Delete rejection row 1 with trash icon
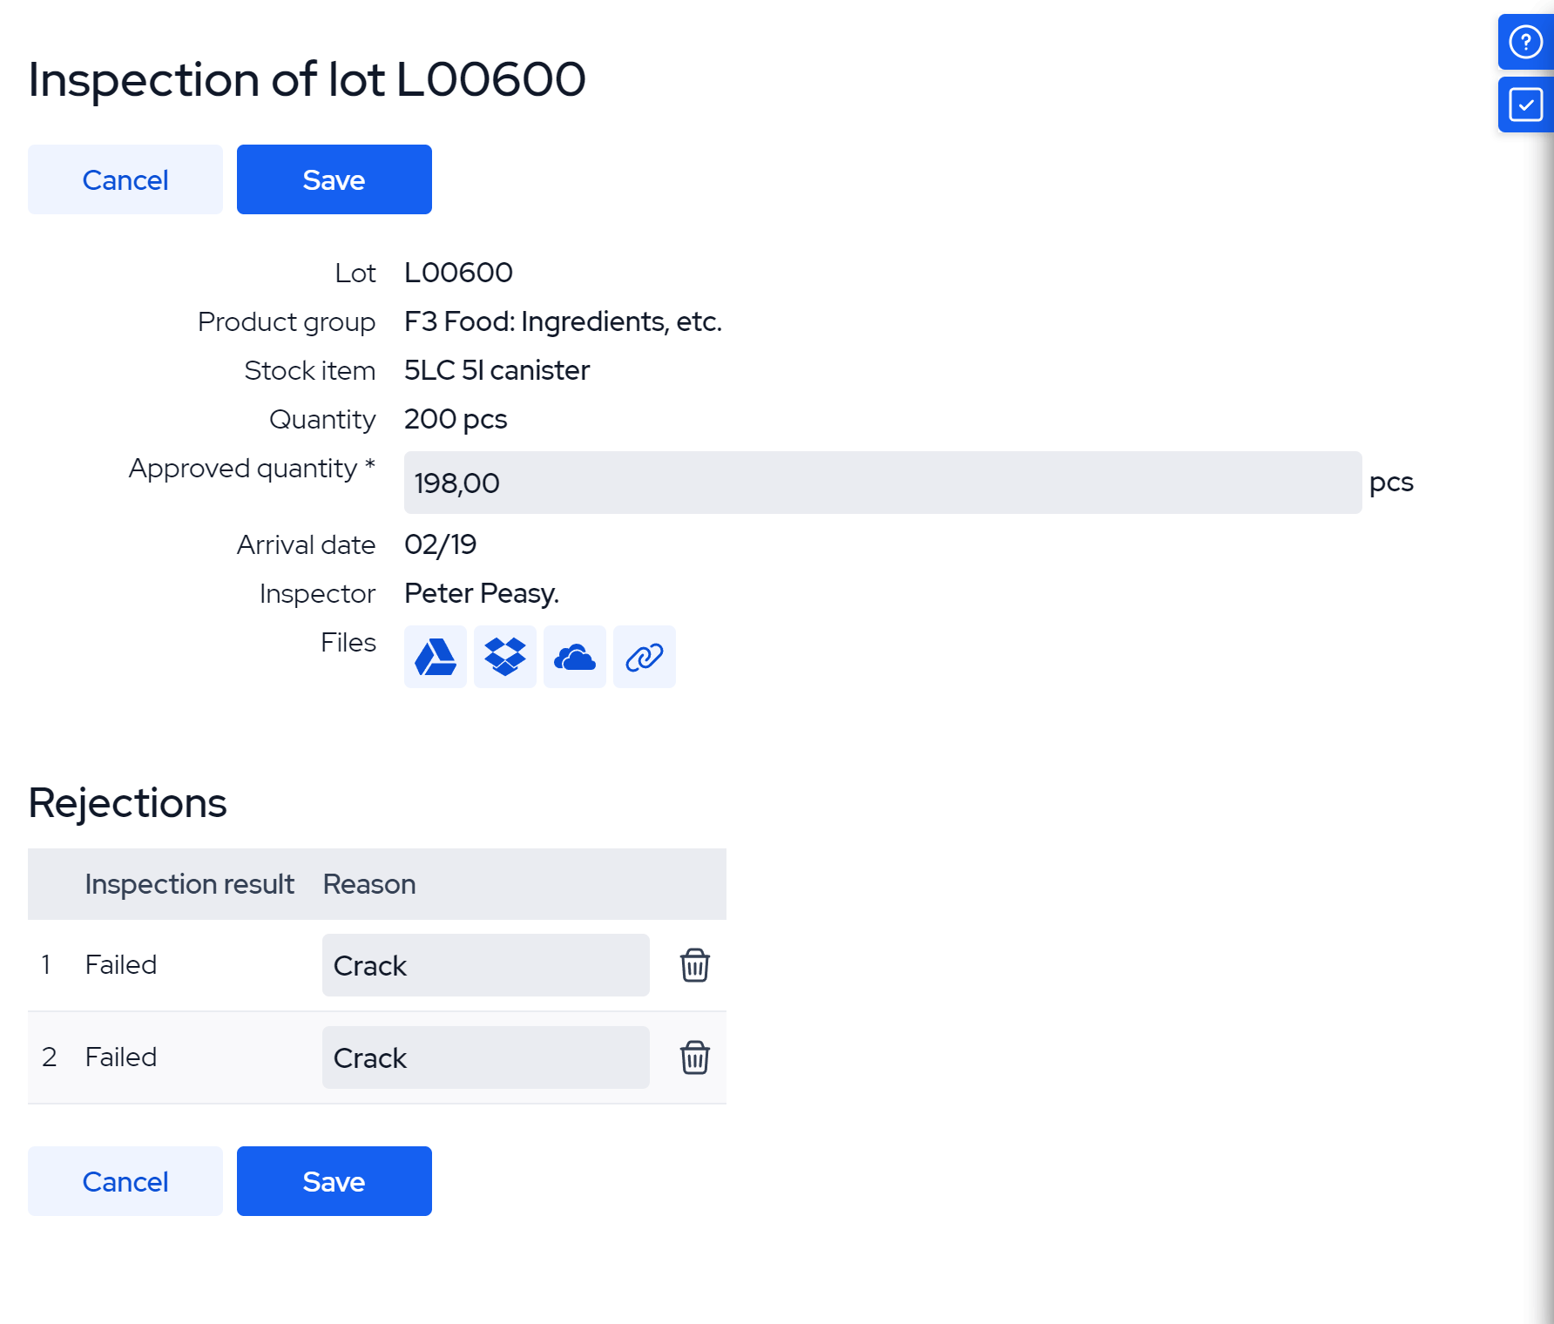1554x1324 pixels. coord(694,965)
